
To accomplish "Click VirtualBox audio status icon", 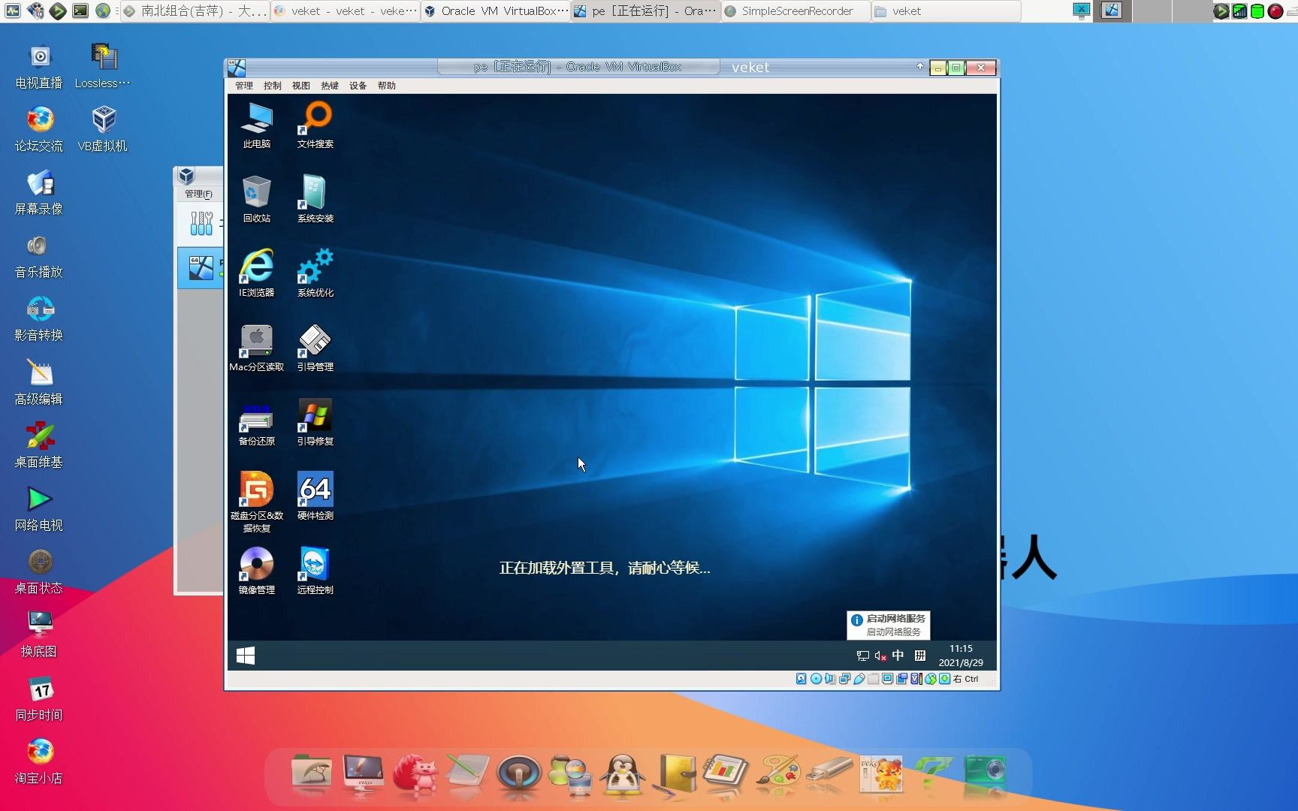I will pos(830,679).
